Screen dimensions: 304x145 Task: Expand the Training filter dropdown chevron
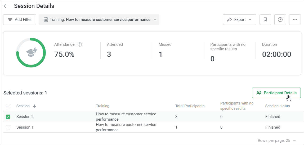[x=155, y=20]
